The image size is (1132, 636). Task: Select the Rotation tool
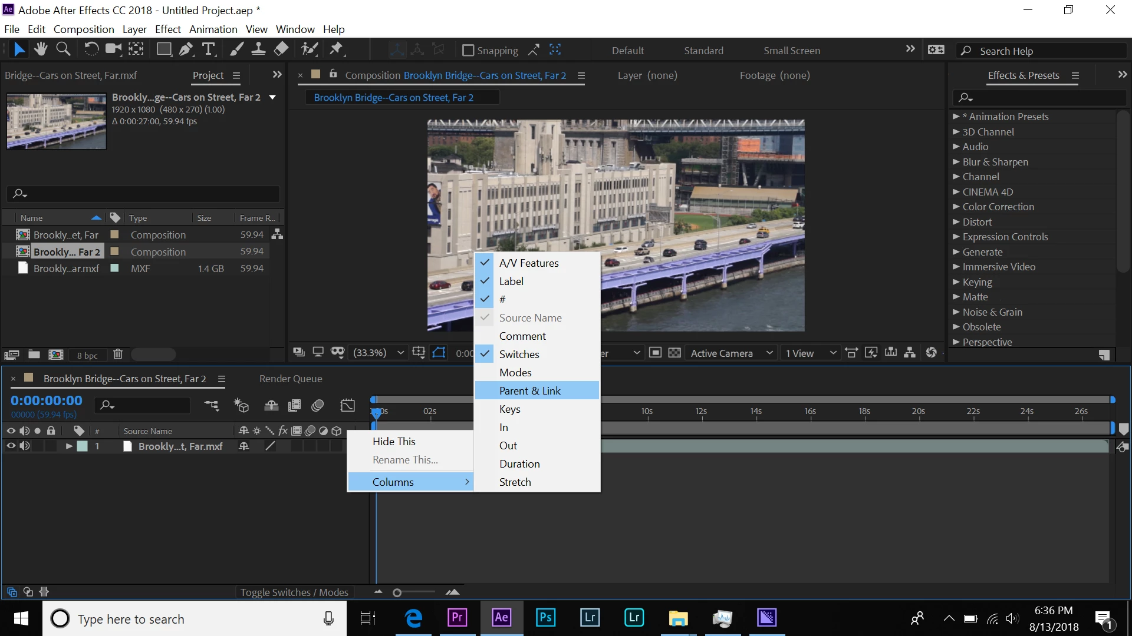point(91,49)
